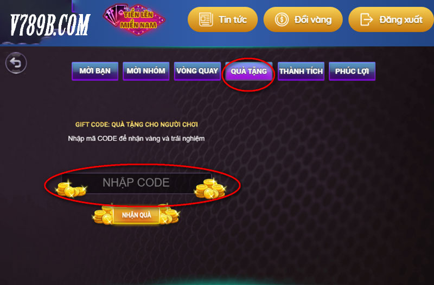Viewport: 434px width, 285px height.
Task: Switch to the Mời Nhóm tab
Action: 146,71
